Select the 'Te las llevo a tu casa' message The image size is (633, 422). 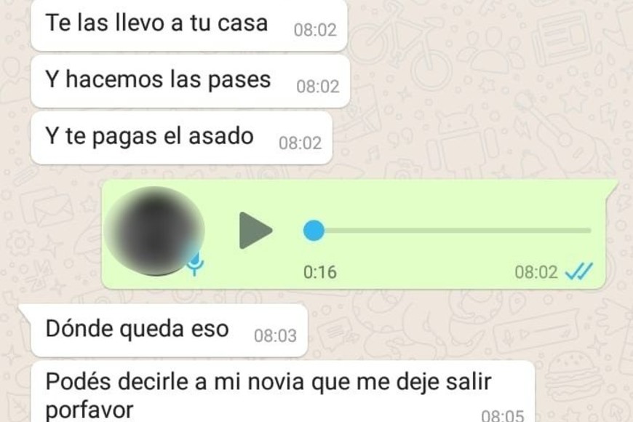pyautogui.click(x=189, y=25)
